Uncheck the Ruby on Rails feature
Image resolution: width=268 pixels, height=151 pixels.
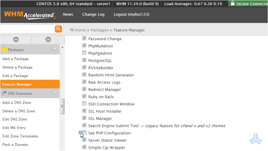pyautogui.click(x=84, y=97)
